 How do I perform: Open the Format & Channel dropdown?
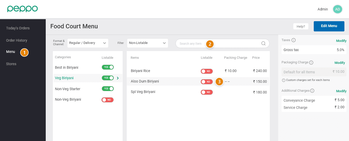pos(88,43)
